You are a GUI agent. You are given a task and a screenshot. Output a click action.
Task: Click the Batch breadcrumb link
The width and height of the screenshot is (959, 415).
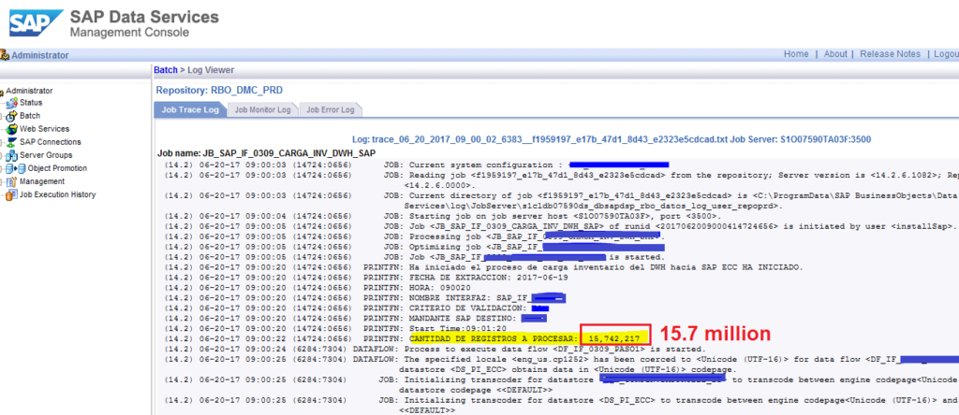(165, 70)
